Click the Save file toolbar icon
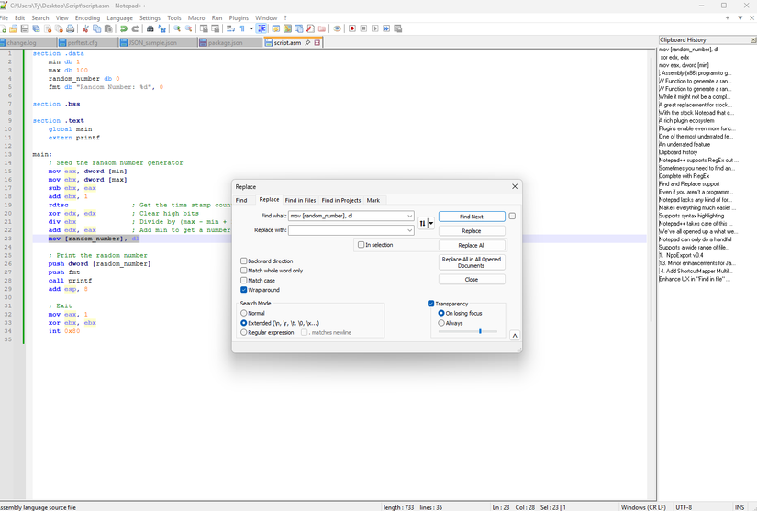This screenshot has width=757, height=511. 25,28
